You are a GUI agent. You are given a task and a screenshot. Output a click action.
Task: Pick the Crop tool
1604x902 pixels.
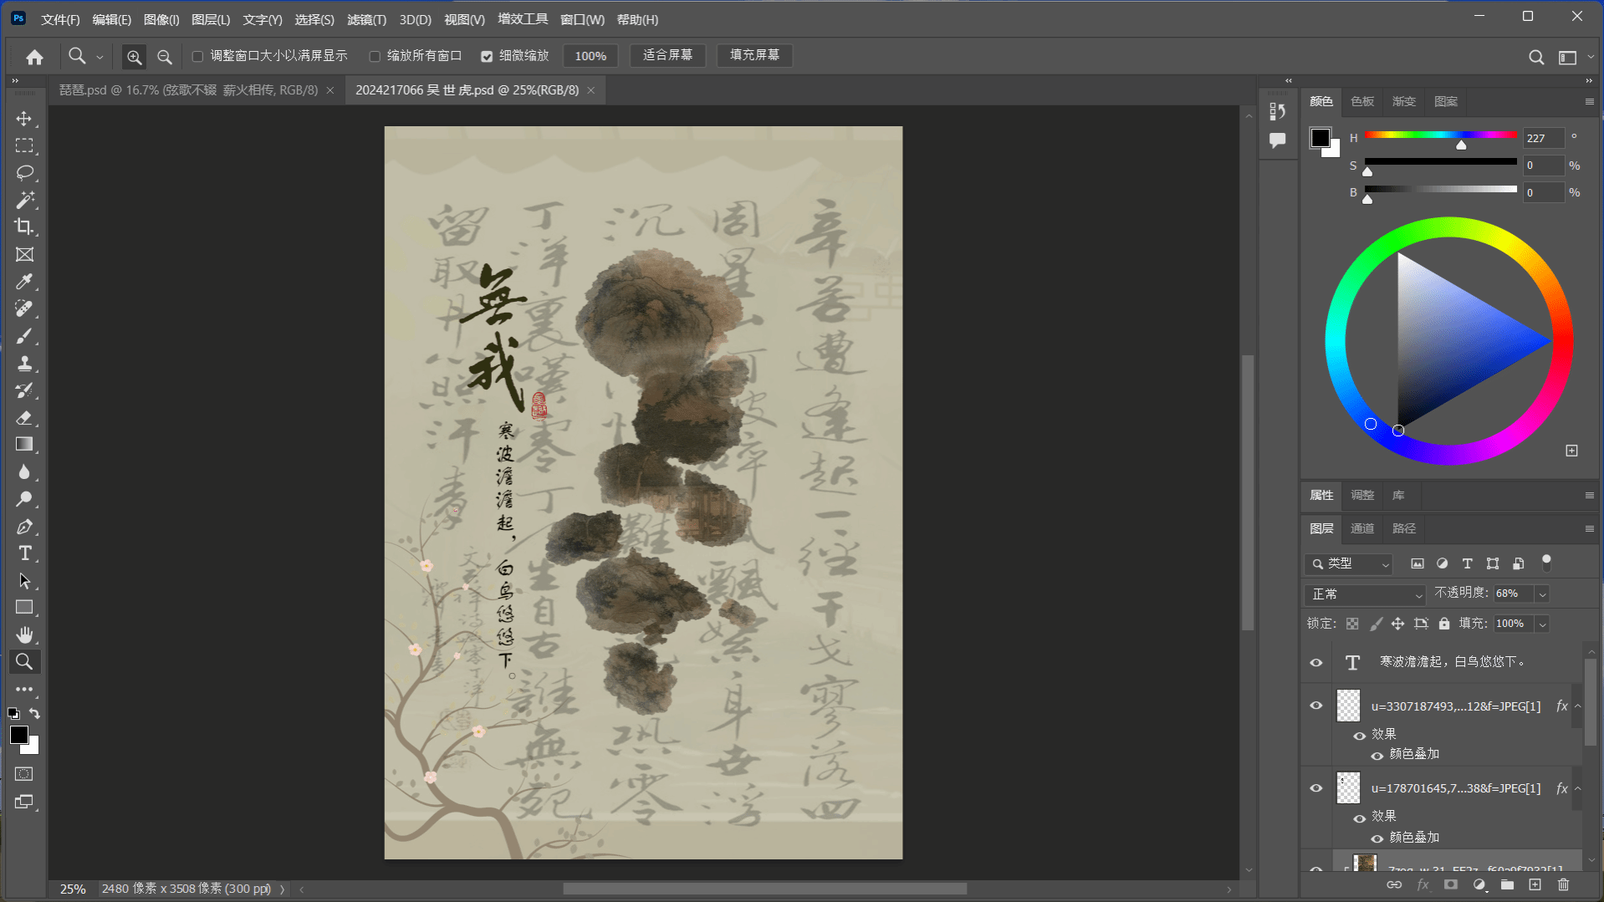24,227
